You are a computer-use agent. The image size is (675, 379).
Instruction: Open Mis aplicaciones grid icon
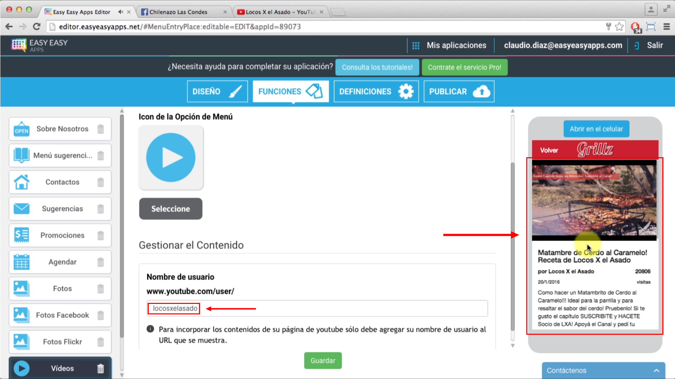(416, 45)
